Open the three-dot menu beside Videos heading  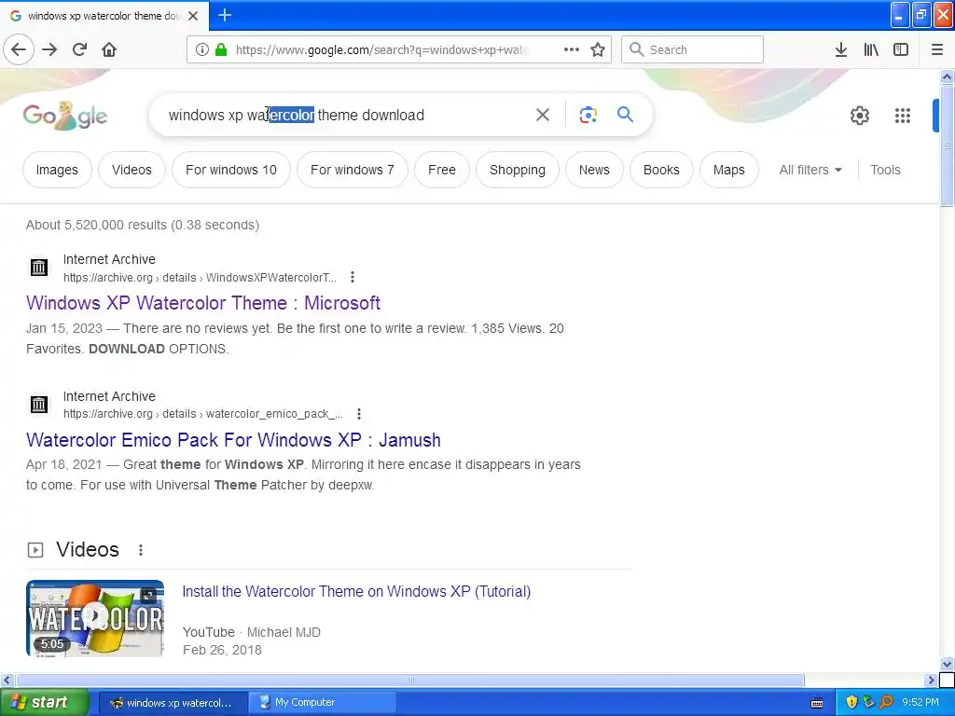[141, 550]
